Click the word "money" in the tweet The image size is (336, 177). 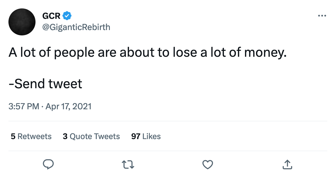pyautogui.click(x=265, y=53)
